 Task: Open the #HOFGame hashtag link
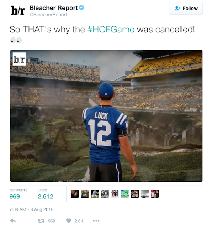click(111, 30)
